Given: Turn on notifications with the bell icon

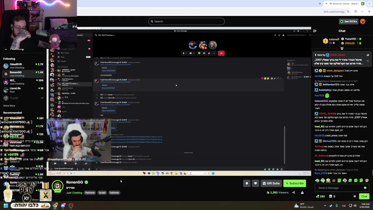Looking at the screenshot, I should pos(247,183).
